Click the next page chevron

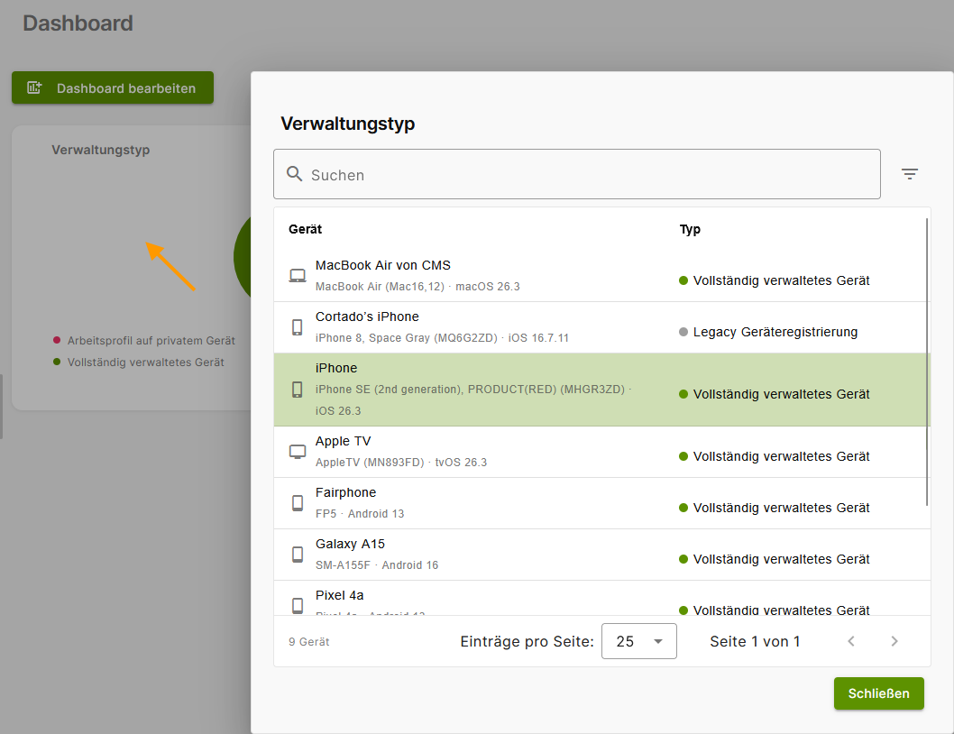(x=894, y=641)
